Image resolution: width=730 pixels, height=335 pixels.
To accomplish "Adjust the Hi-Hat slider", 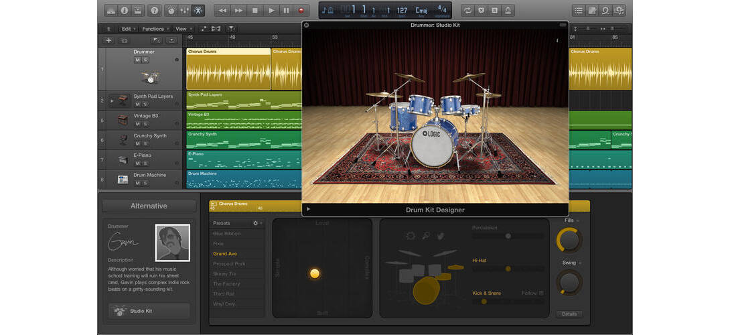I will point(508,269).
